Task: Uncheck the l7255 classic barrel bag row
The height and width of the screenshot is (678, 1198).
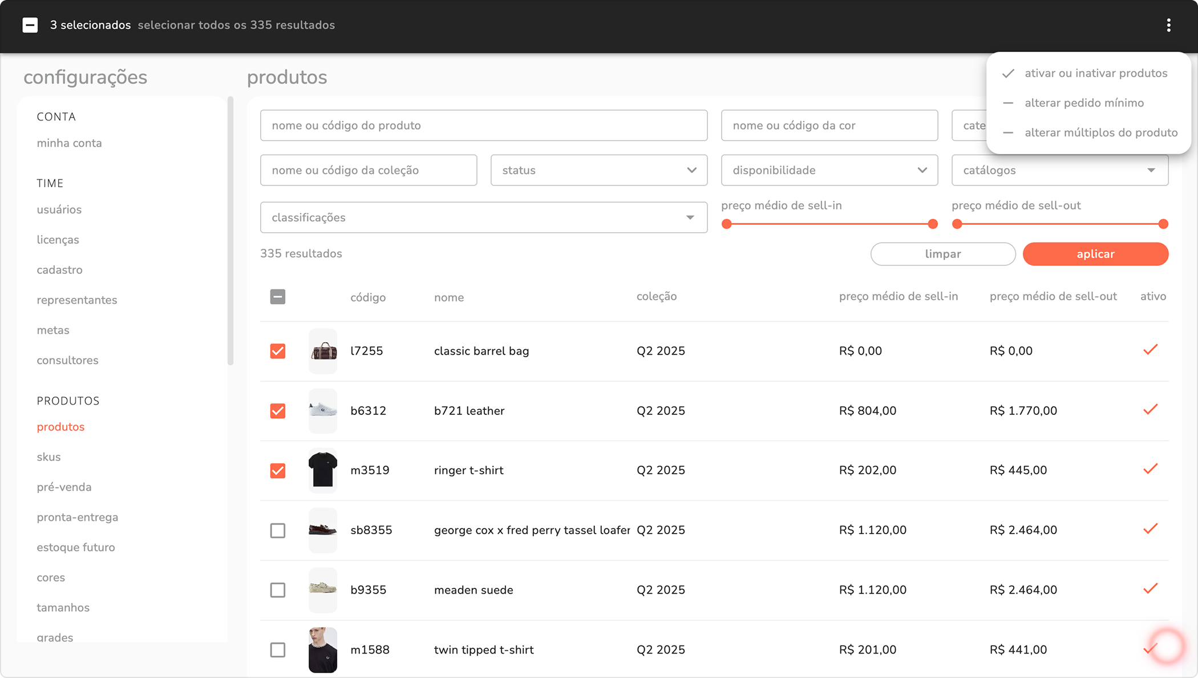Action: (278, 351)
